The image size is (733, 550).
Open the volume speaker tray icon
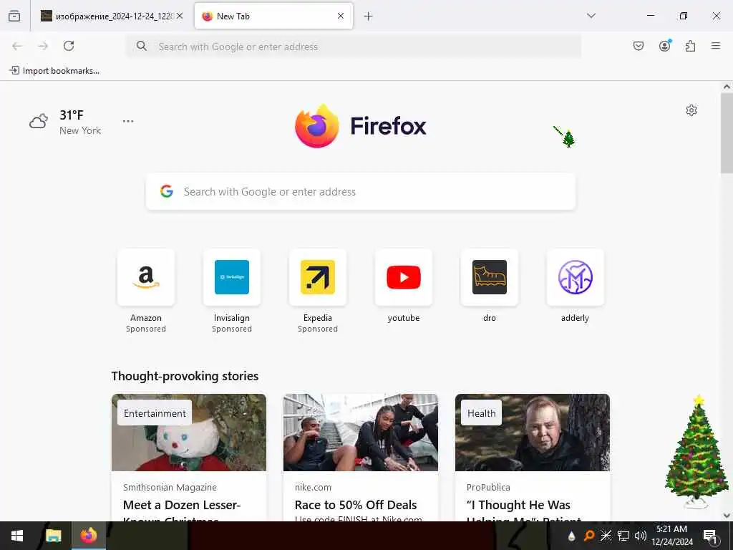641,536
